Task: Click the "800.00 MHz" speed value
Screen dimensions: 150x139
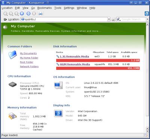Action: coord(35,93)
